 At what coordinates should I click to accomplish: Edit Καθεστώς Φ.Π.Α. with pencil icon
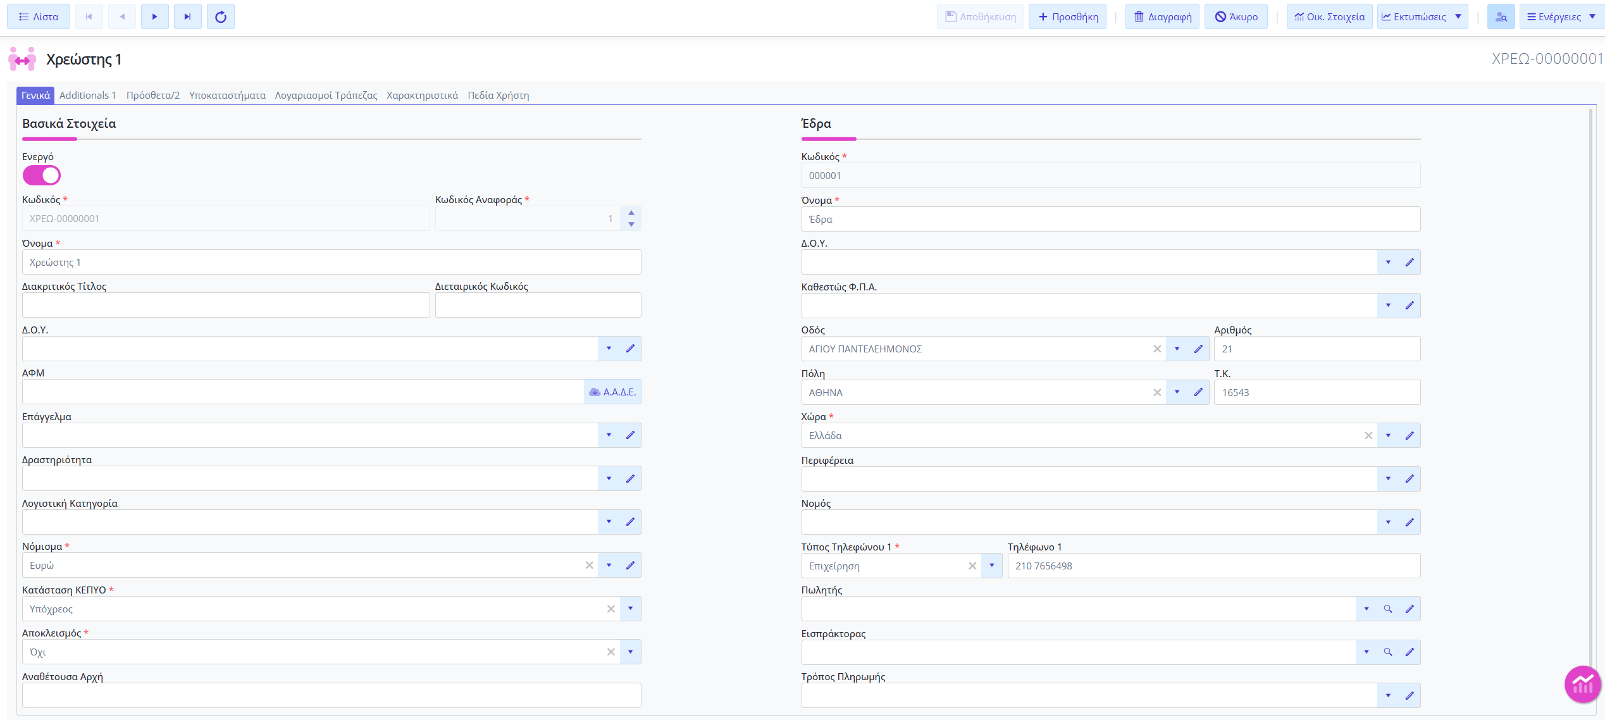pyautogui.click(x=1410, y=306)
